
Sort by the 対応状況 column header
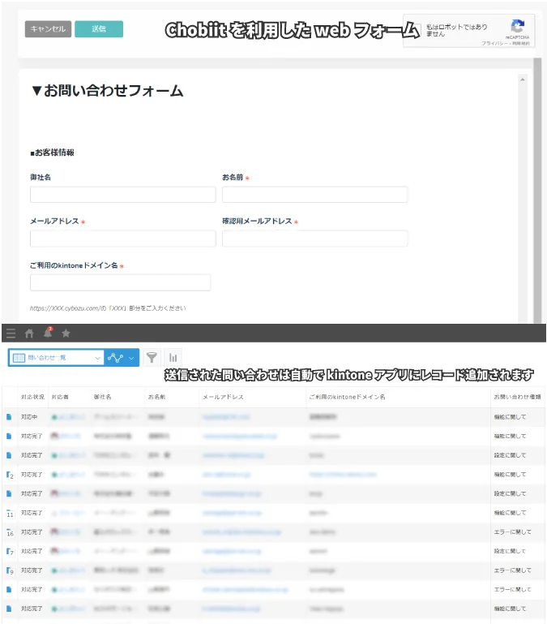point(32,397)
